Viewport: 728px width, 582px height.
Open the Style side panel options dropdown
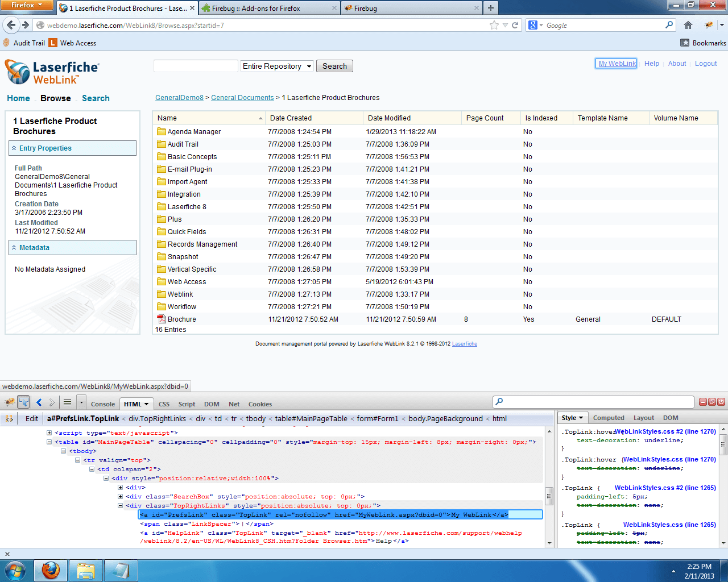point(581,418)
